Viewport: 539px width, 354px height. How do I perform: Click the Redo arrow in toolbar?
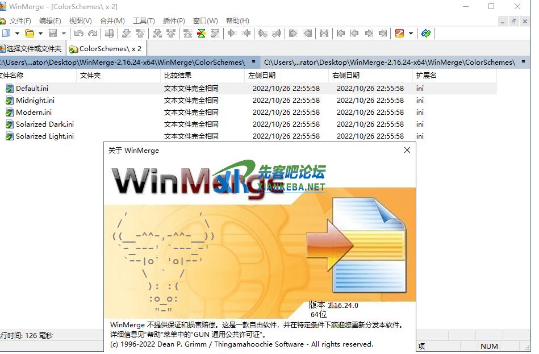pos(92,34)
